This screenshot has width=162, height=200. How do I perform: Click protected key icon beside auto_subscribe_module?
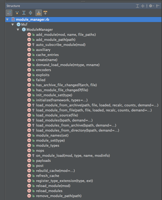(x=33, y=45)
